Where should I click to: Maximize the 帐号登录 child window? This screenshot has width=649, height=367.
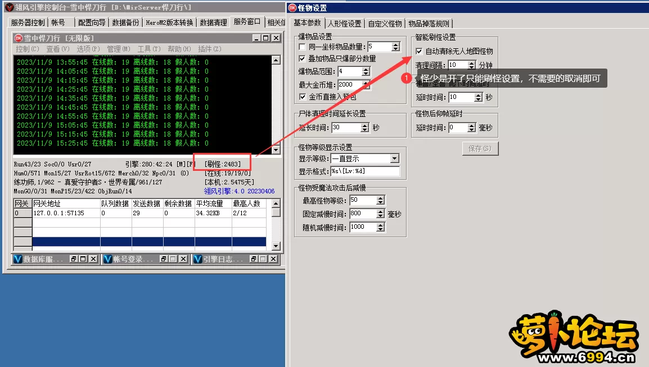point(173,259)
